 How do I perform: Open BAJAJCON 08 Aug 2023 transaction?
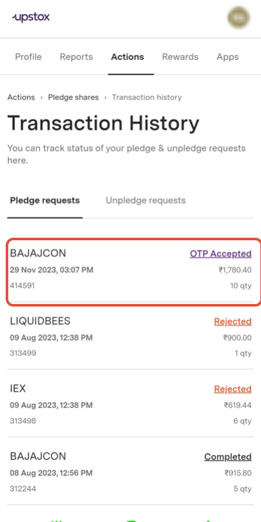click(130, 472)
